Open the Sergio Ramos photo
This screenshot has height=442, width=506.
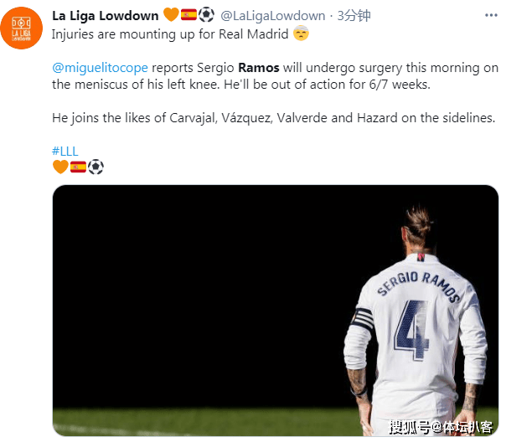276,310
